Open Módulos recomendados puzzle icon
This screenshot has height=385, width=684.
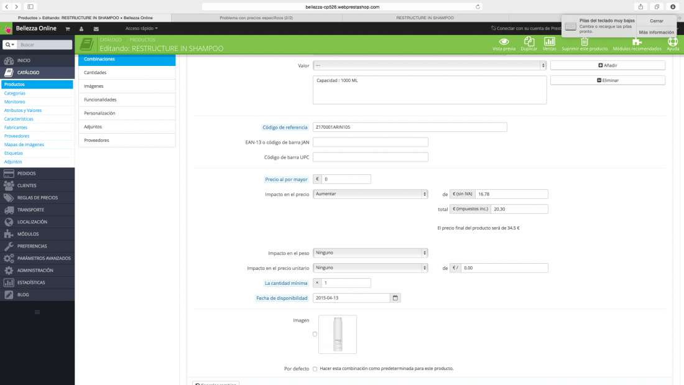click(x=637, y=42)
